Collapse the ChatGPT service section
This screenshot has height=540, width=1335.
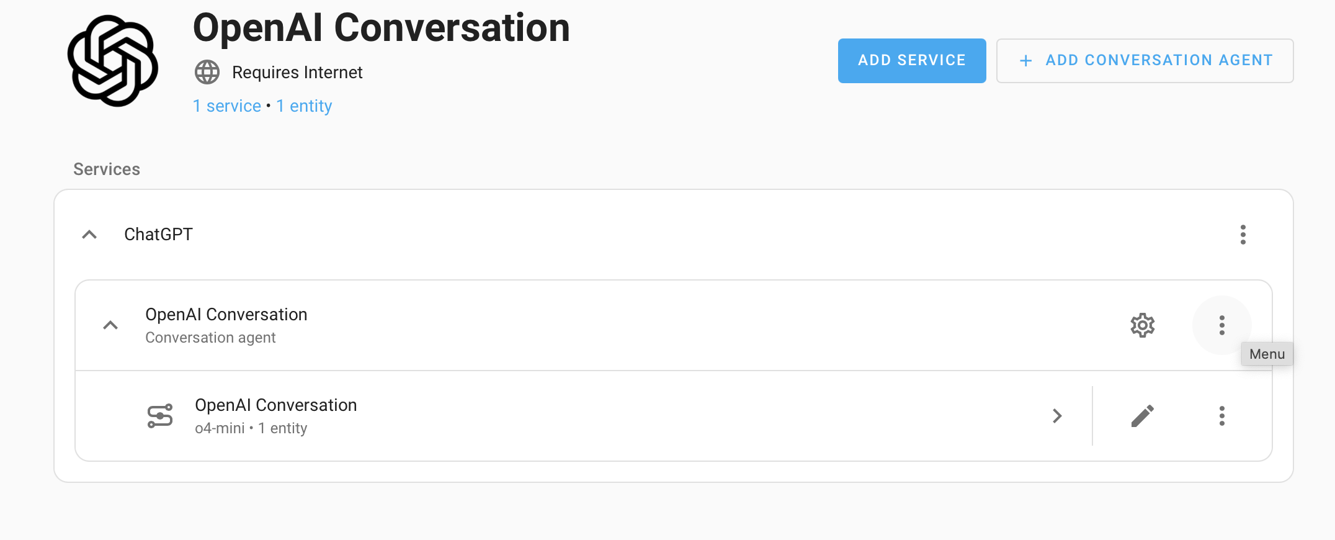click(x=89, y=235)
